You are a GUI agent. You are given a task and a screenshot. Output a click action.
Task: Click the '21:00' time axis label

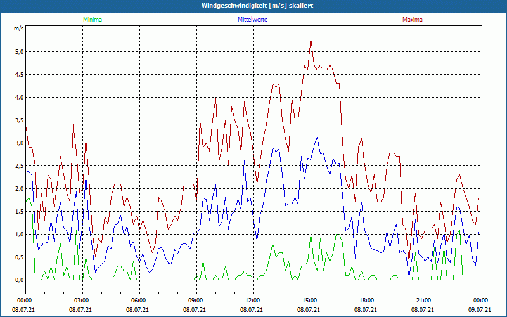(425, 301)
